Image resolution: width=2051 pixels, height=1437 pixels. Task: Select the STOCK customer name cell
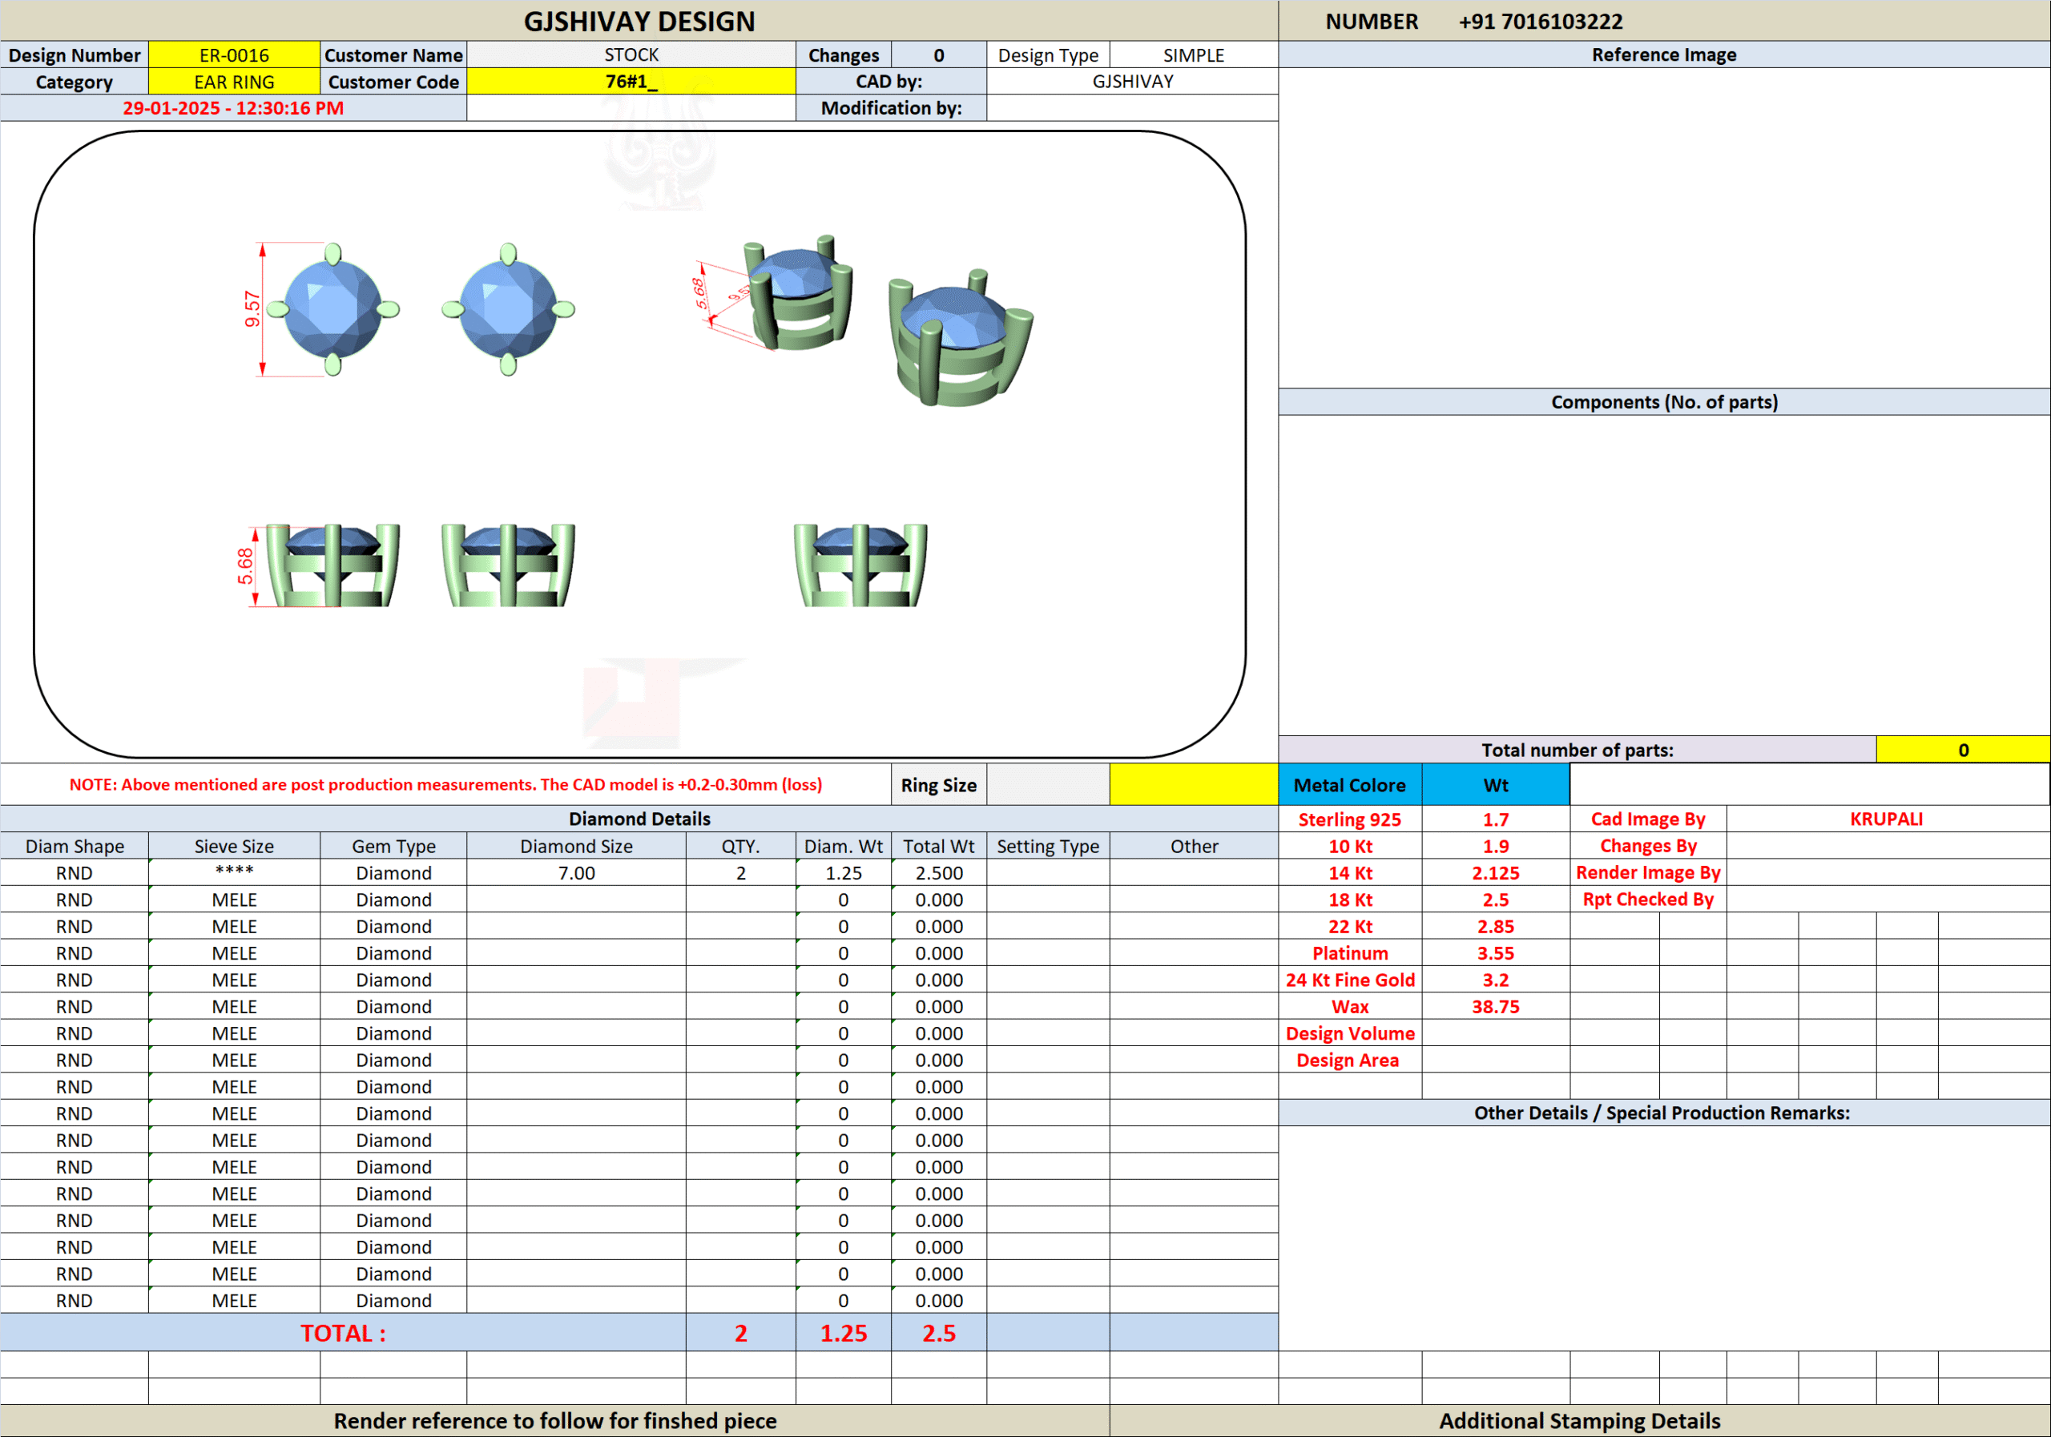631,55
